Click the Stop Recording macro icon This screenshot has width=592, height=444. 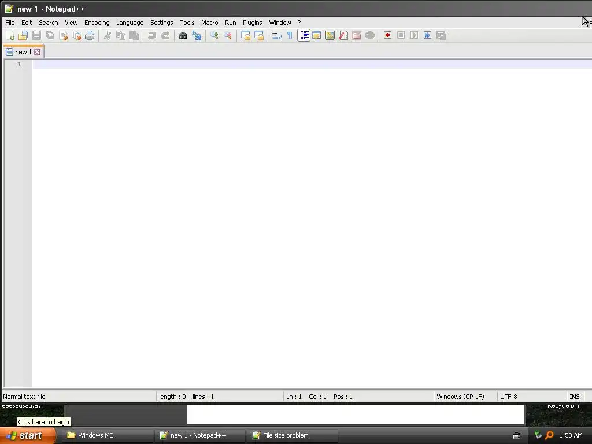(x=401, y=35)
